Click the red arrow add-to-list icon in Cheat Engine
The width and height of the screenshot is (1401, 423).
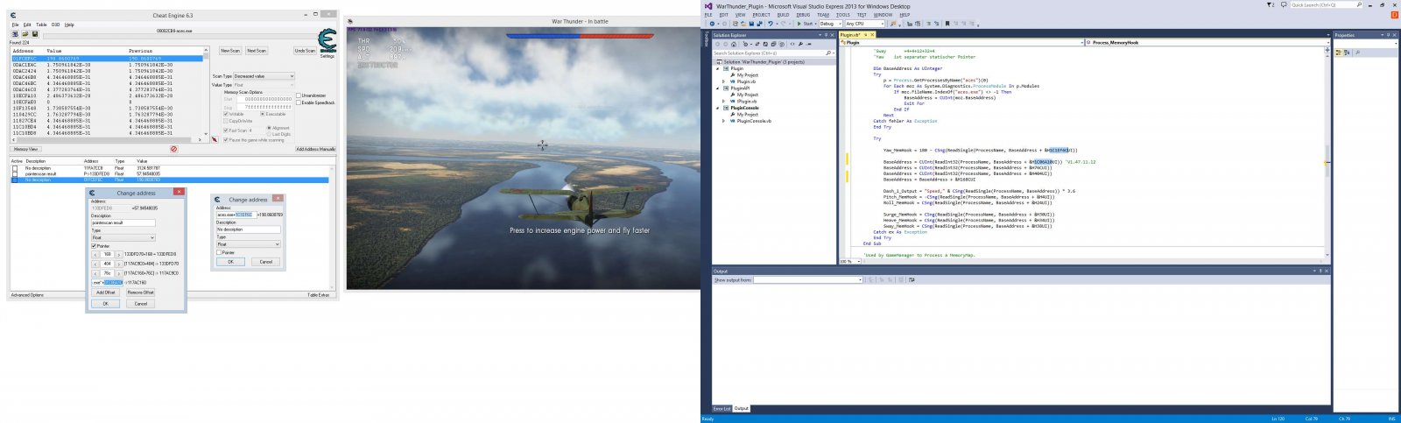[x=215, y=139]
